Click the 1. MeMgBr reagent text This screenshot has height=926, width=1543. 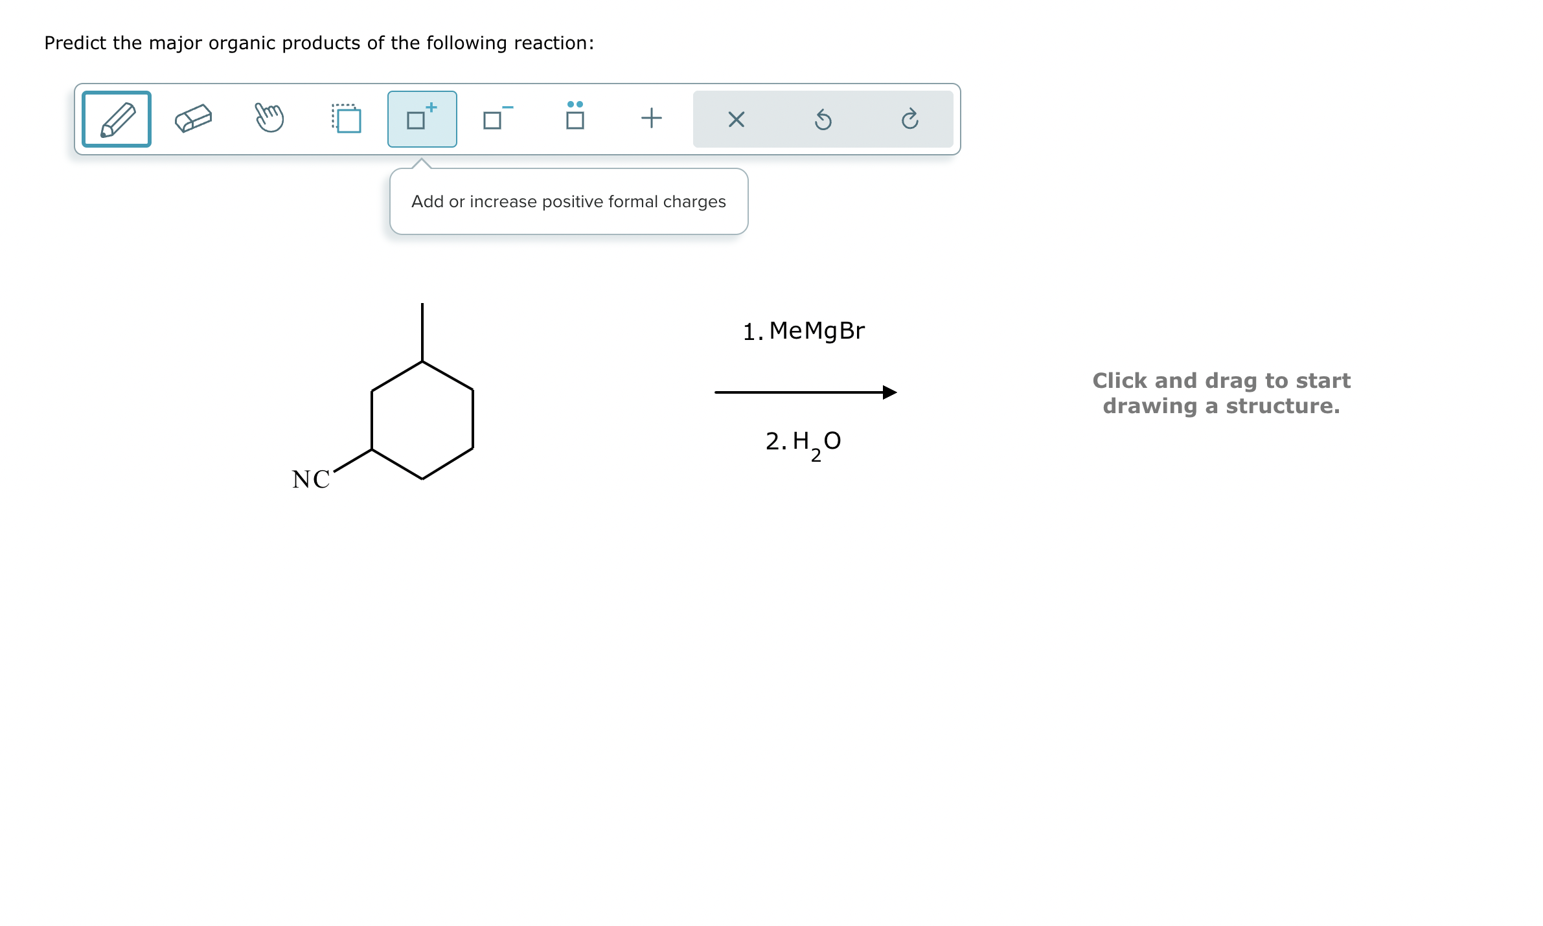click(803, 330)
